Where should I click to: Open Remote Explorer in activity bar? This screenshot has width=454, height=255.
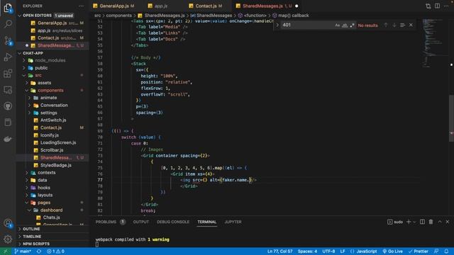click(x=8, y=90)
